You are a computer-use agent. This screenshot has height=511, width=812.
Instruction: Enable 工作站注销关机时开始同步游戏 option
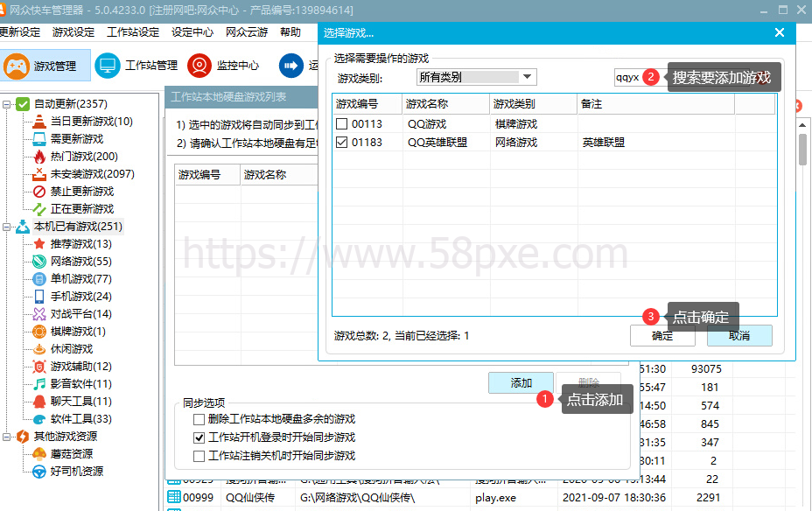[199, 456]
